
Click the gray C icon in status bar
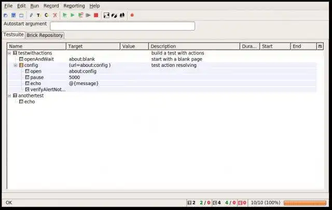(x=215, y=203)
